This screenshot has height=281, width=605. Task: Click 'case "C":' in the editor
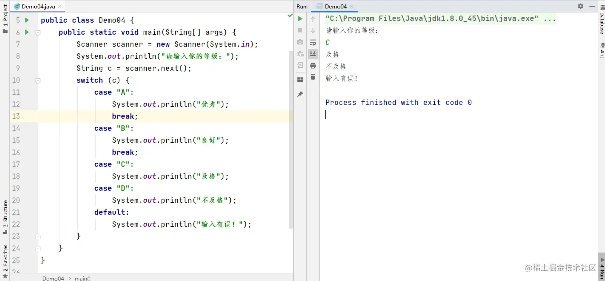[x=114, y=164]
